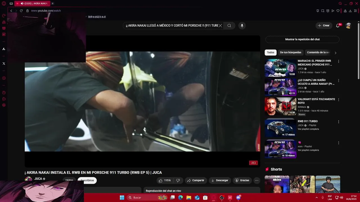Click Mostrar la repetición del chat
This screenshot has width=360, height=202.
[x=302, y=39]
